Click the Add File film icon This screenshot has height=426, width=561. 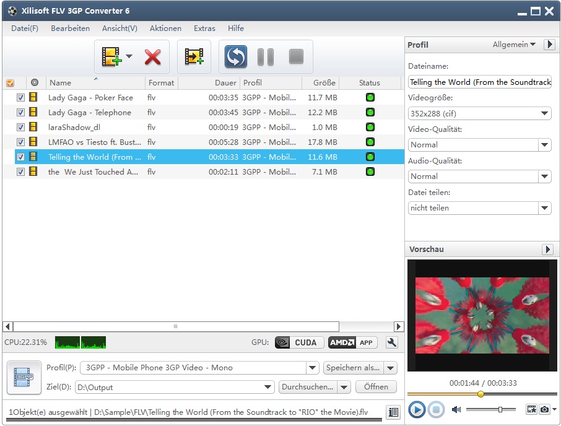click(111, 56)
